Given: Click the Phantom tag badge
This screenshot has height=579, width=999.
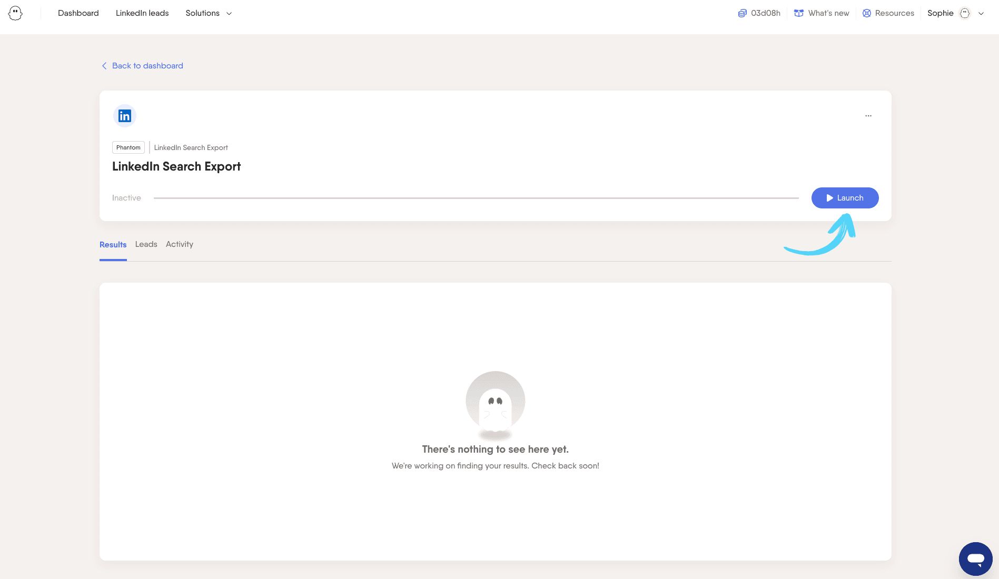Looking at the screenshot, I should (x=128, y=147).
